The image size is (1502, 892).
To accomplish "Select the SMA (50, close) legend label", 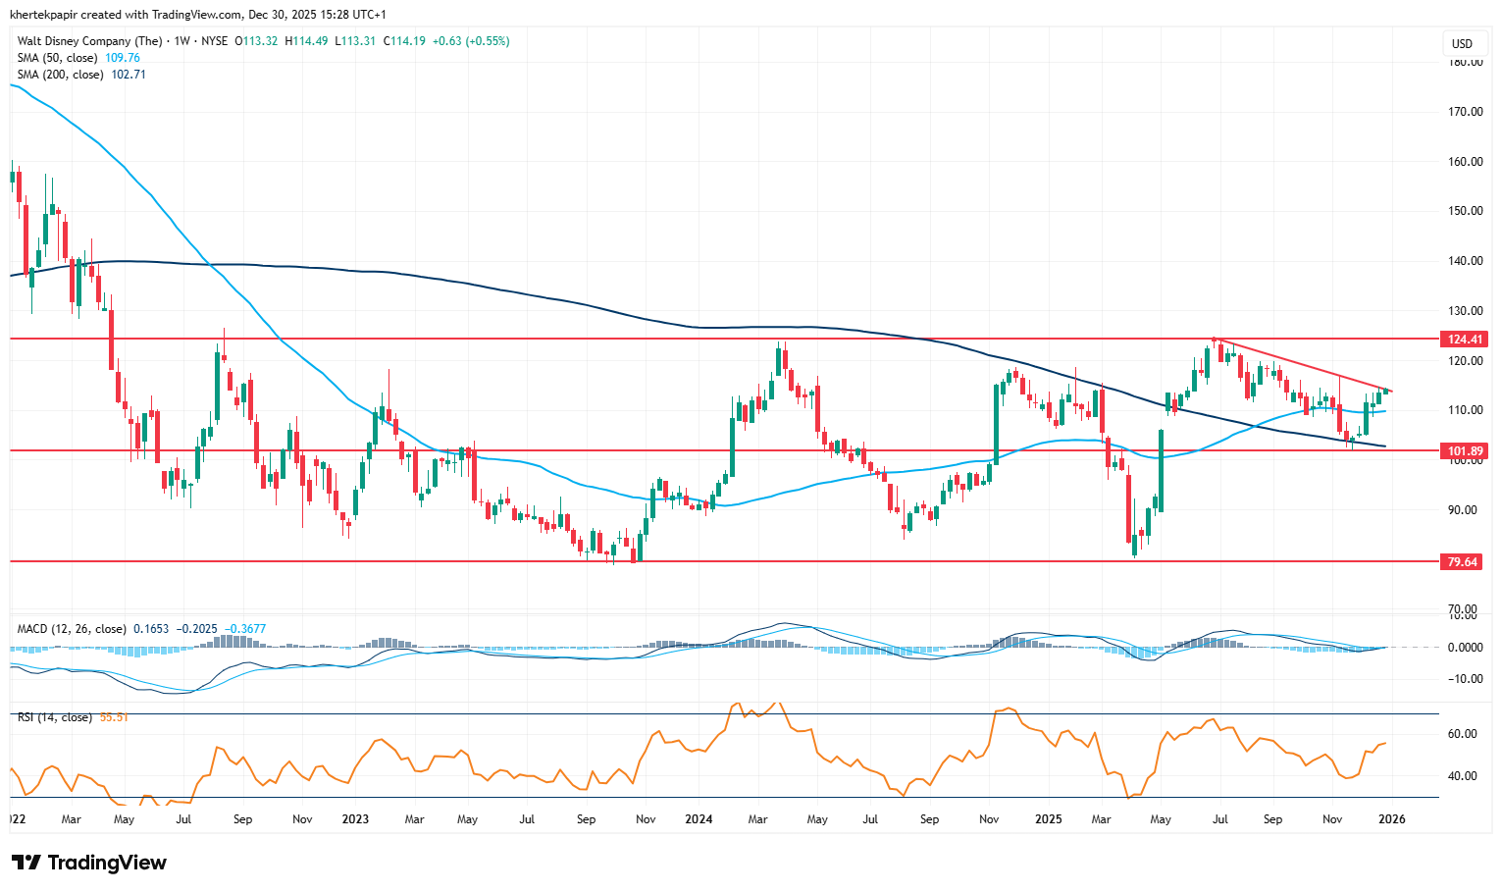I will [58, 58].
